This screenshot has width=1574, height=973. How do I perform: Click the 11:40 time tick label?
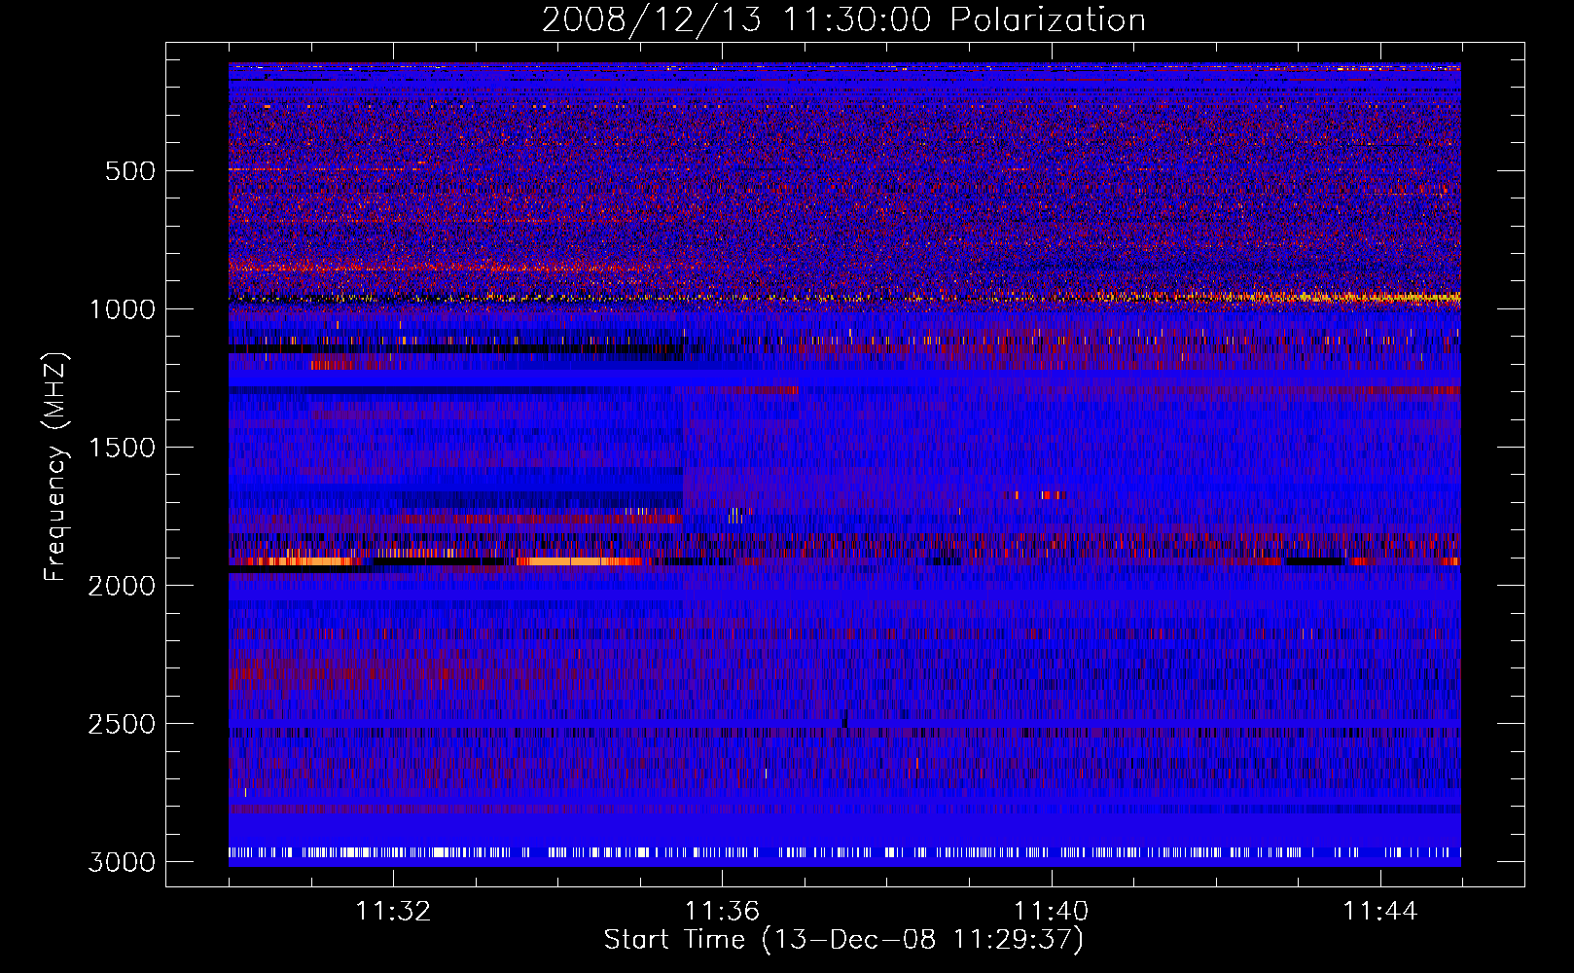point(1052,912)
